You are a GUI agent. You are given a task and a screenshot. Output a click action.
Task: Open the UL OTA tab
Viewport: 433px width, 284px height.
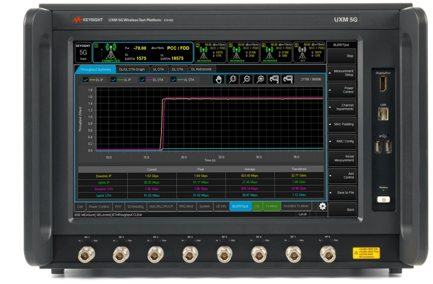[158, 69]
